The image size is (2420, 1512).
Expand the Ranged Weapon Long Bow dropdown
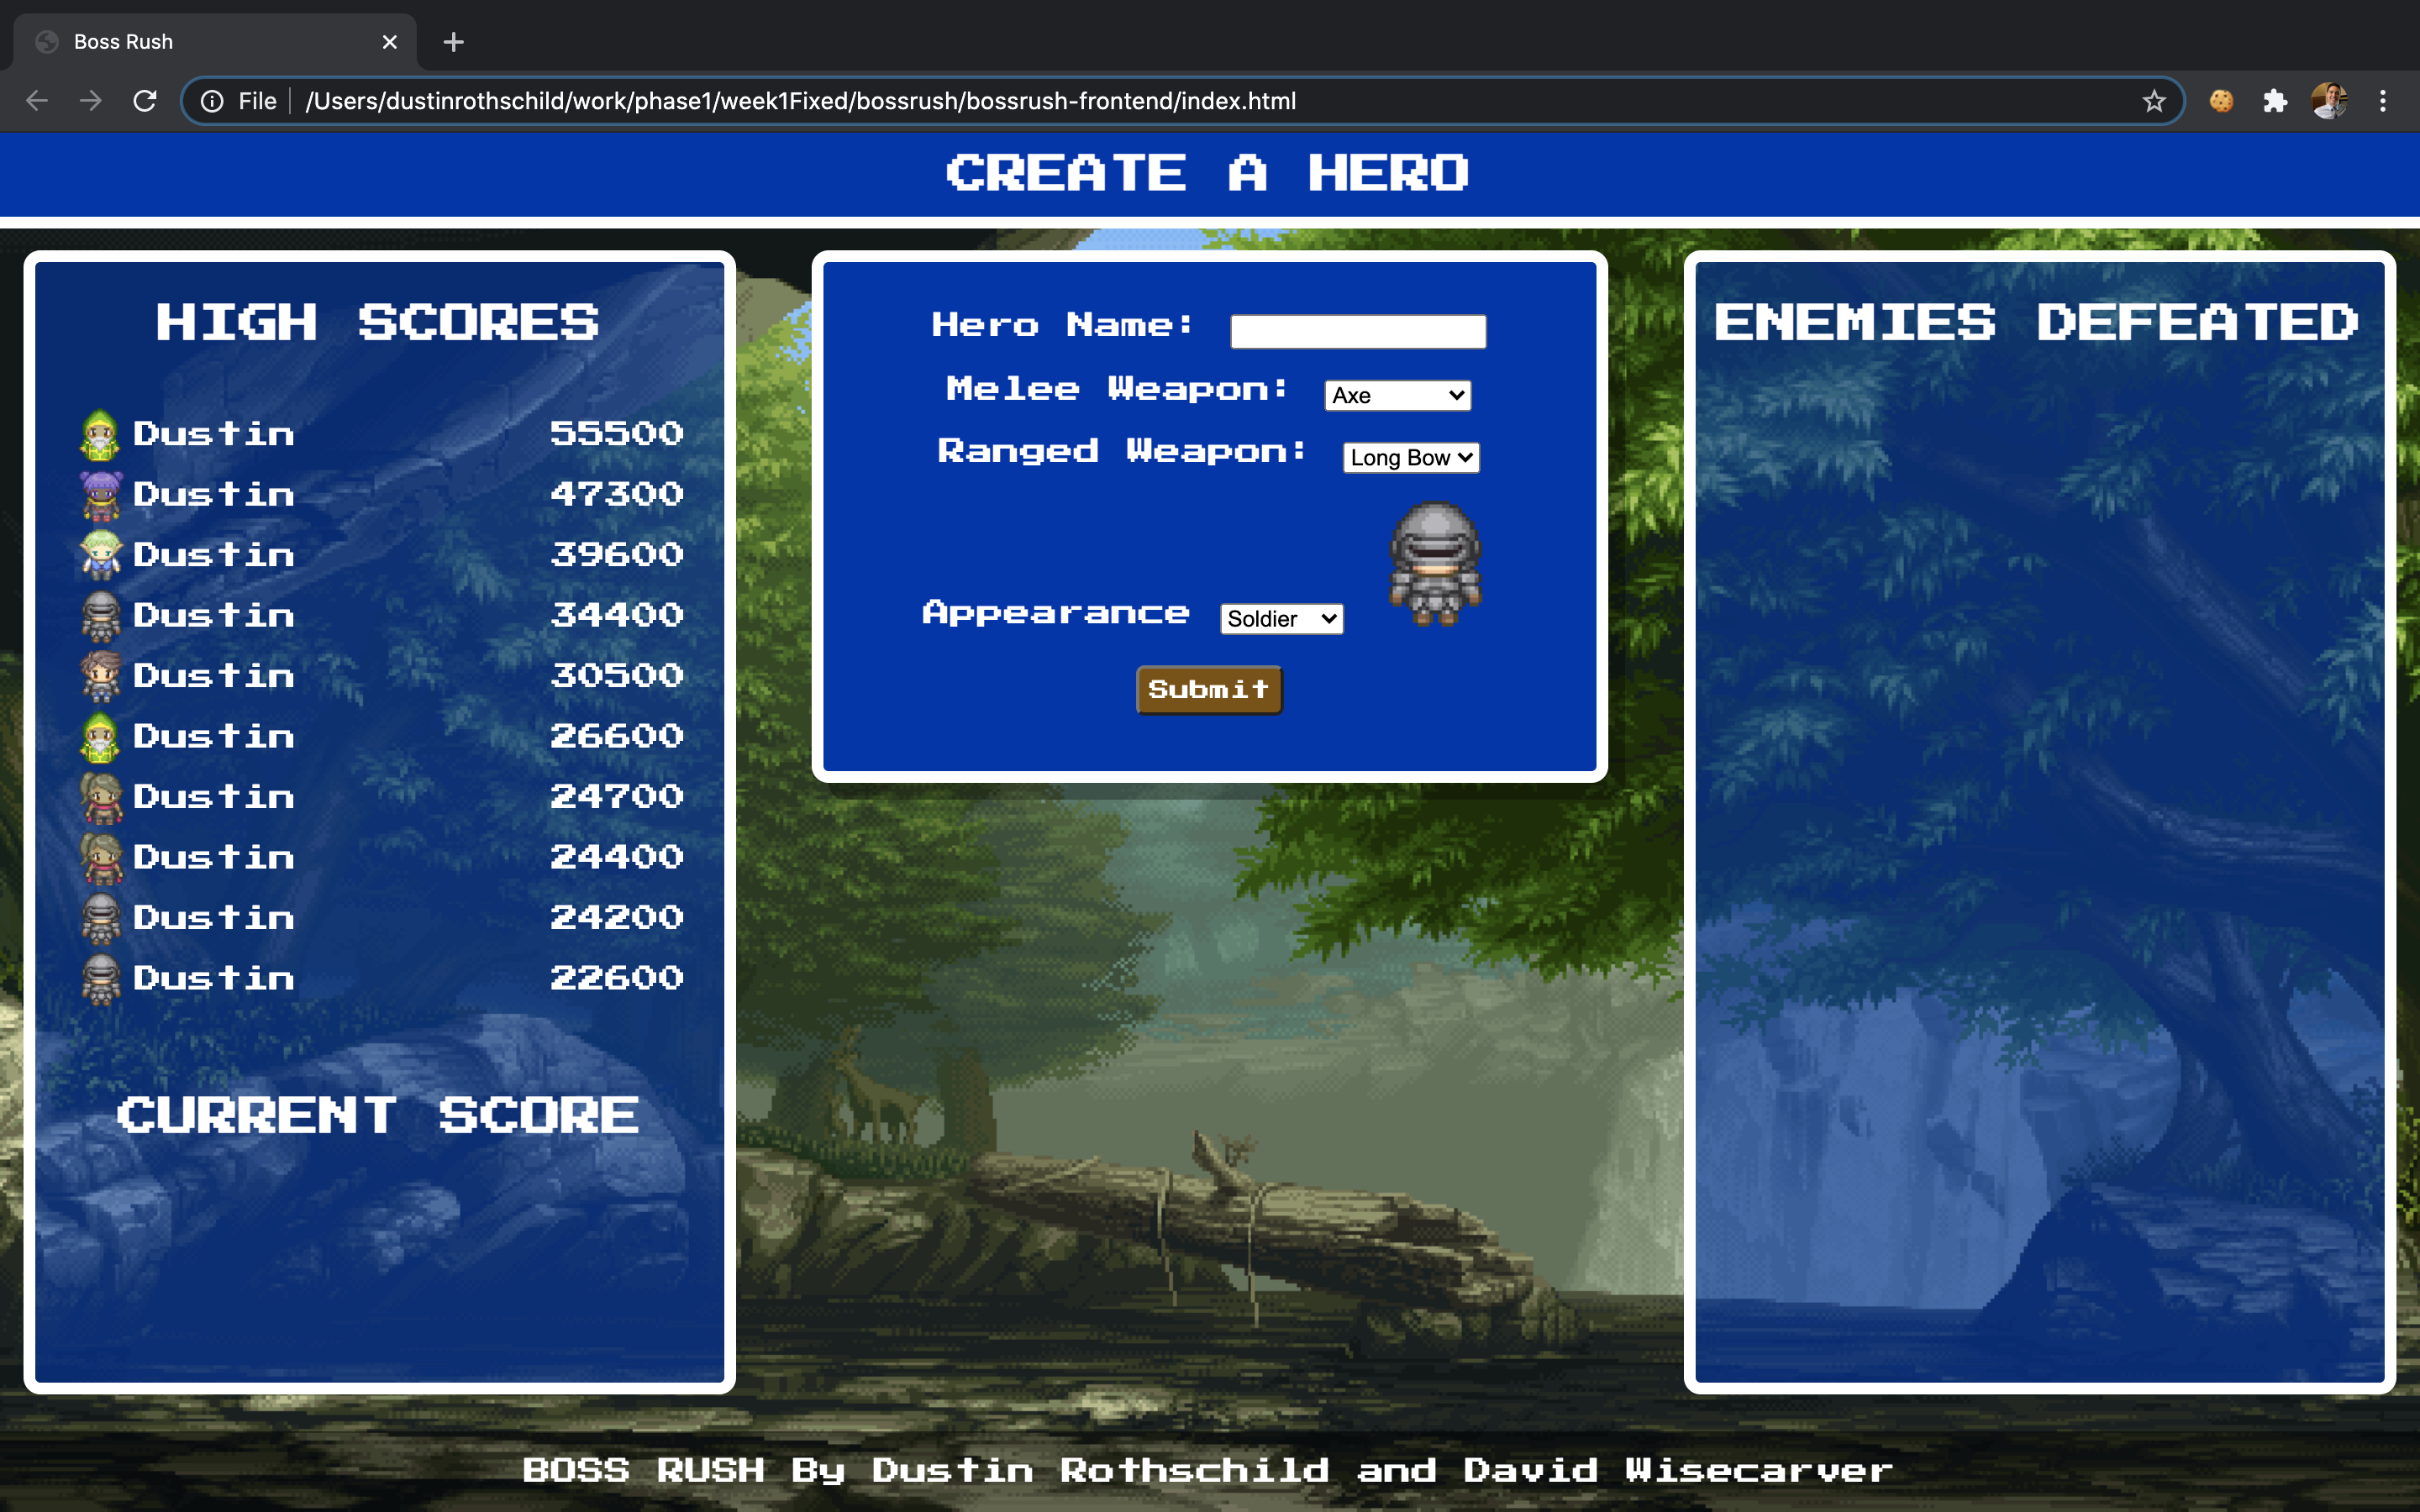coord(1410,457)
